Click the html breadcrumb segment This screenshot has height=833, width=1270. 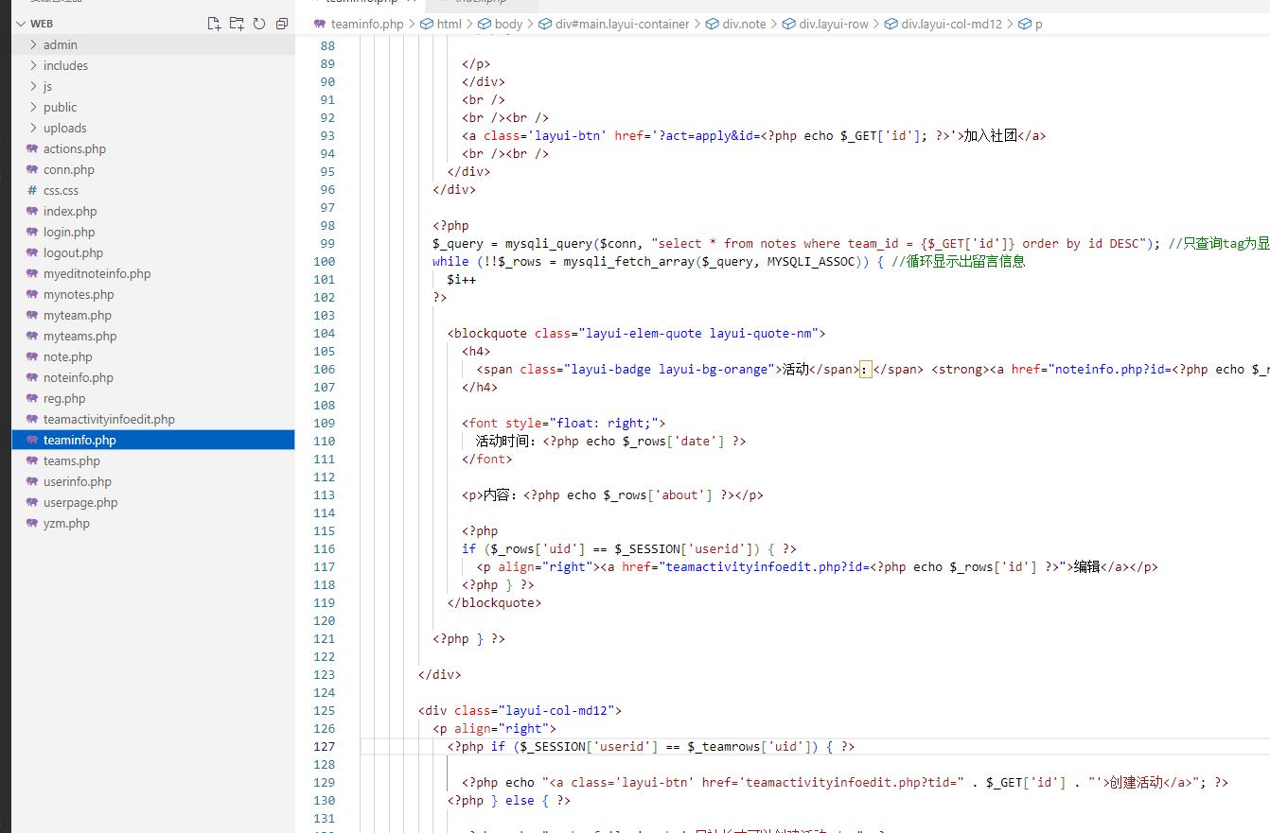pyautogui.click(x=450, y=24)
